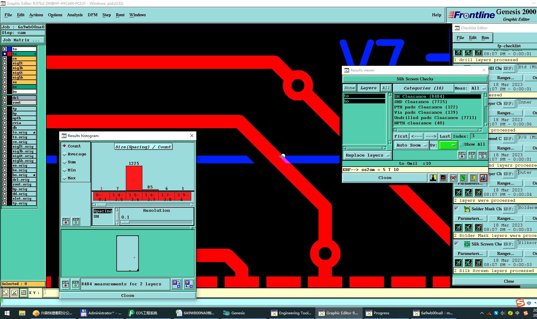The image size is (537, 319).
Task: Click the First button in Results viewer
Action: pos(401,136)
